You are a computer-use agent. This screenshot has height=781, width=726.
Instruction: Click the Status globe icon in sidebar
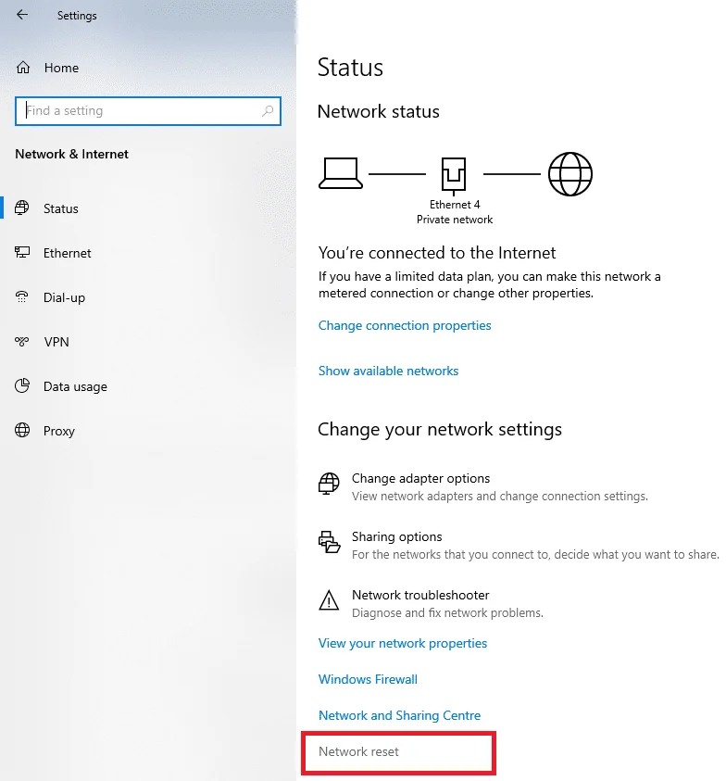tap(22, 208)
